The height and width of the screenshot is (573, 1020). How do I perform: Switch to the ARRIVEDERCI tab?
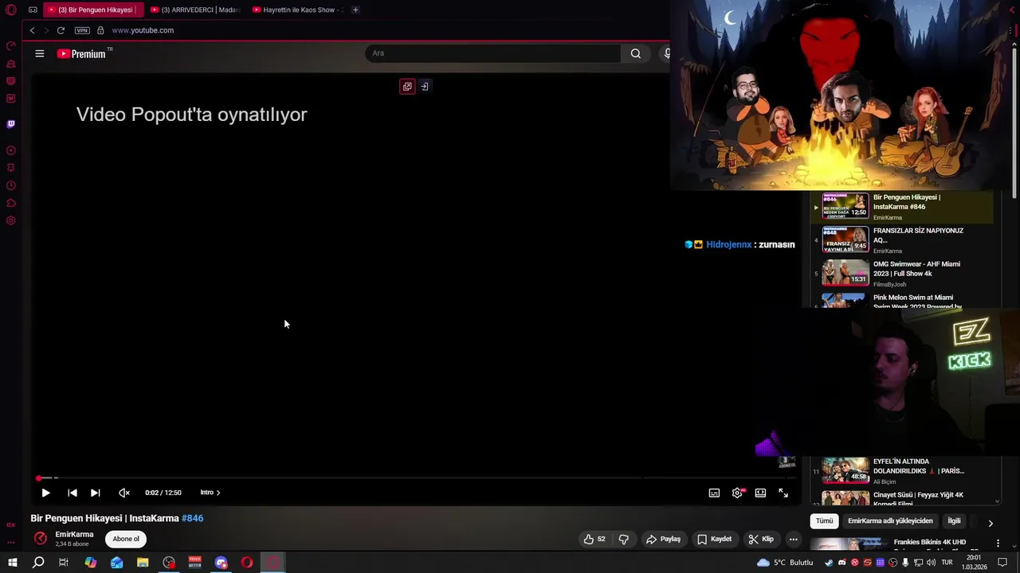coord(195,10)
